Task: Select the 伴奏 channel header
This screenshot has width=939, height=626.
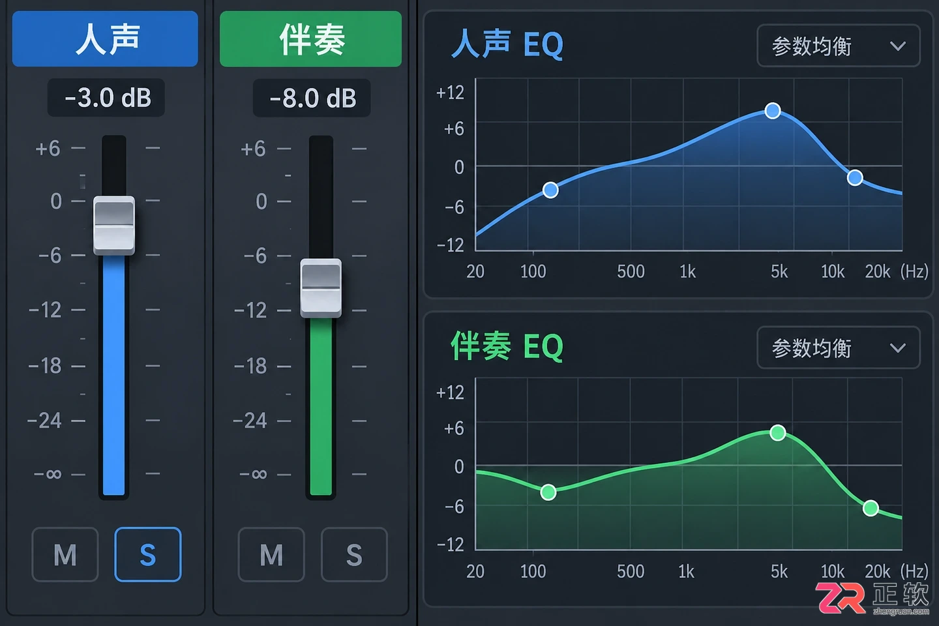Action: (x=310, y=38)
